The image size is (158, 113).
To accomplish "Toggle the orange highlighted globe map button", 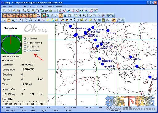I will coord(44,15).
